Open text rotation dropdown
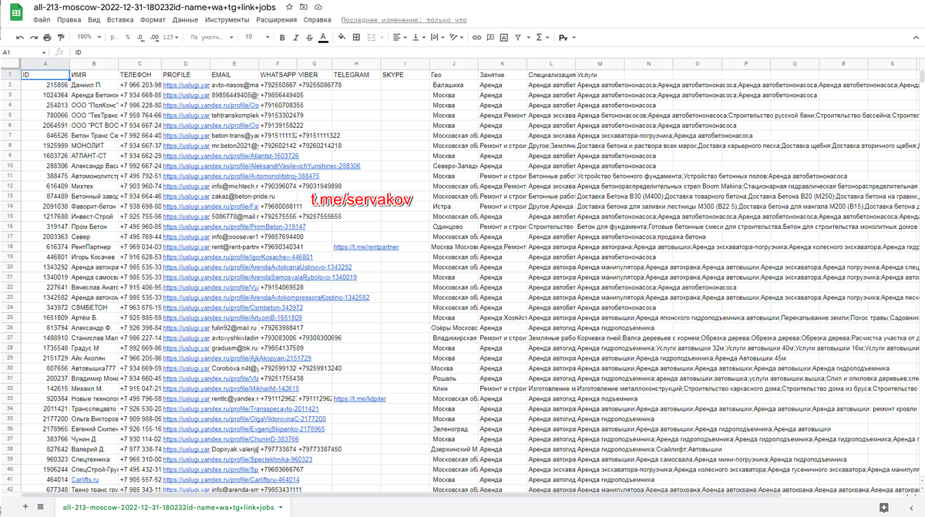Viewport: 925px width, 517px height. [x=456, y=37]
